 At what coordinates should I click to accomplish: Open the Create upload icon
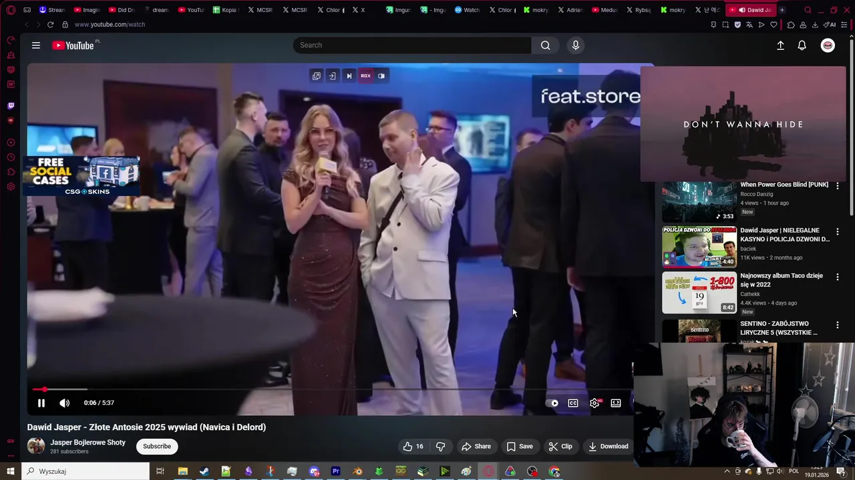(780, 45)
